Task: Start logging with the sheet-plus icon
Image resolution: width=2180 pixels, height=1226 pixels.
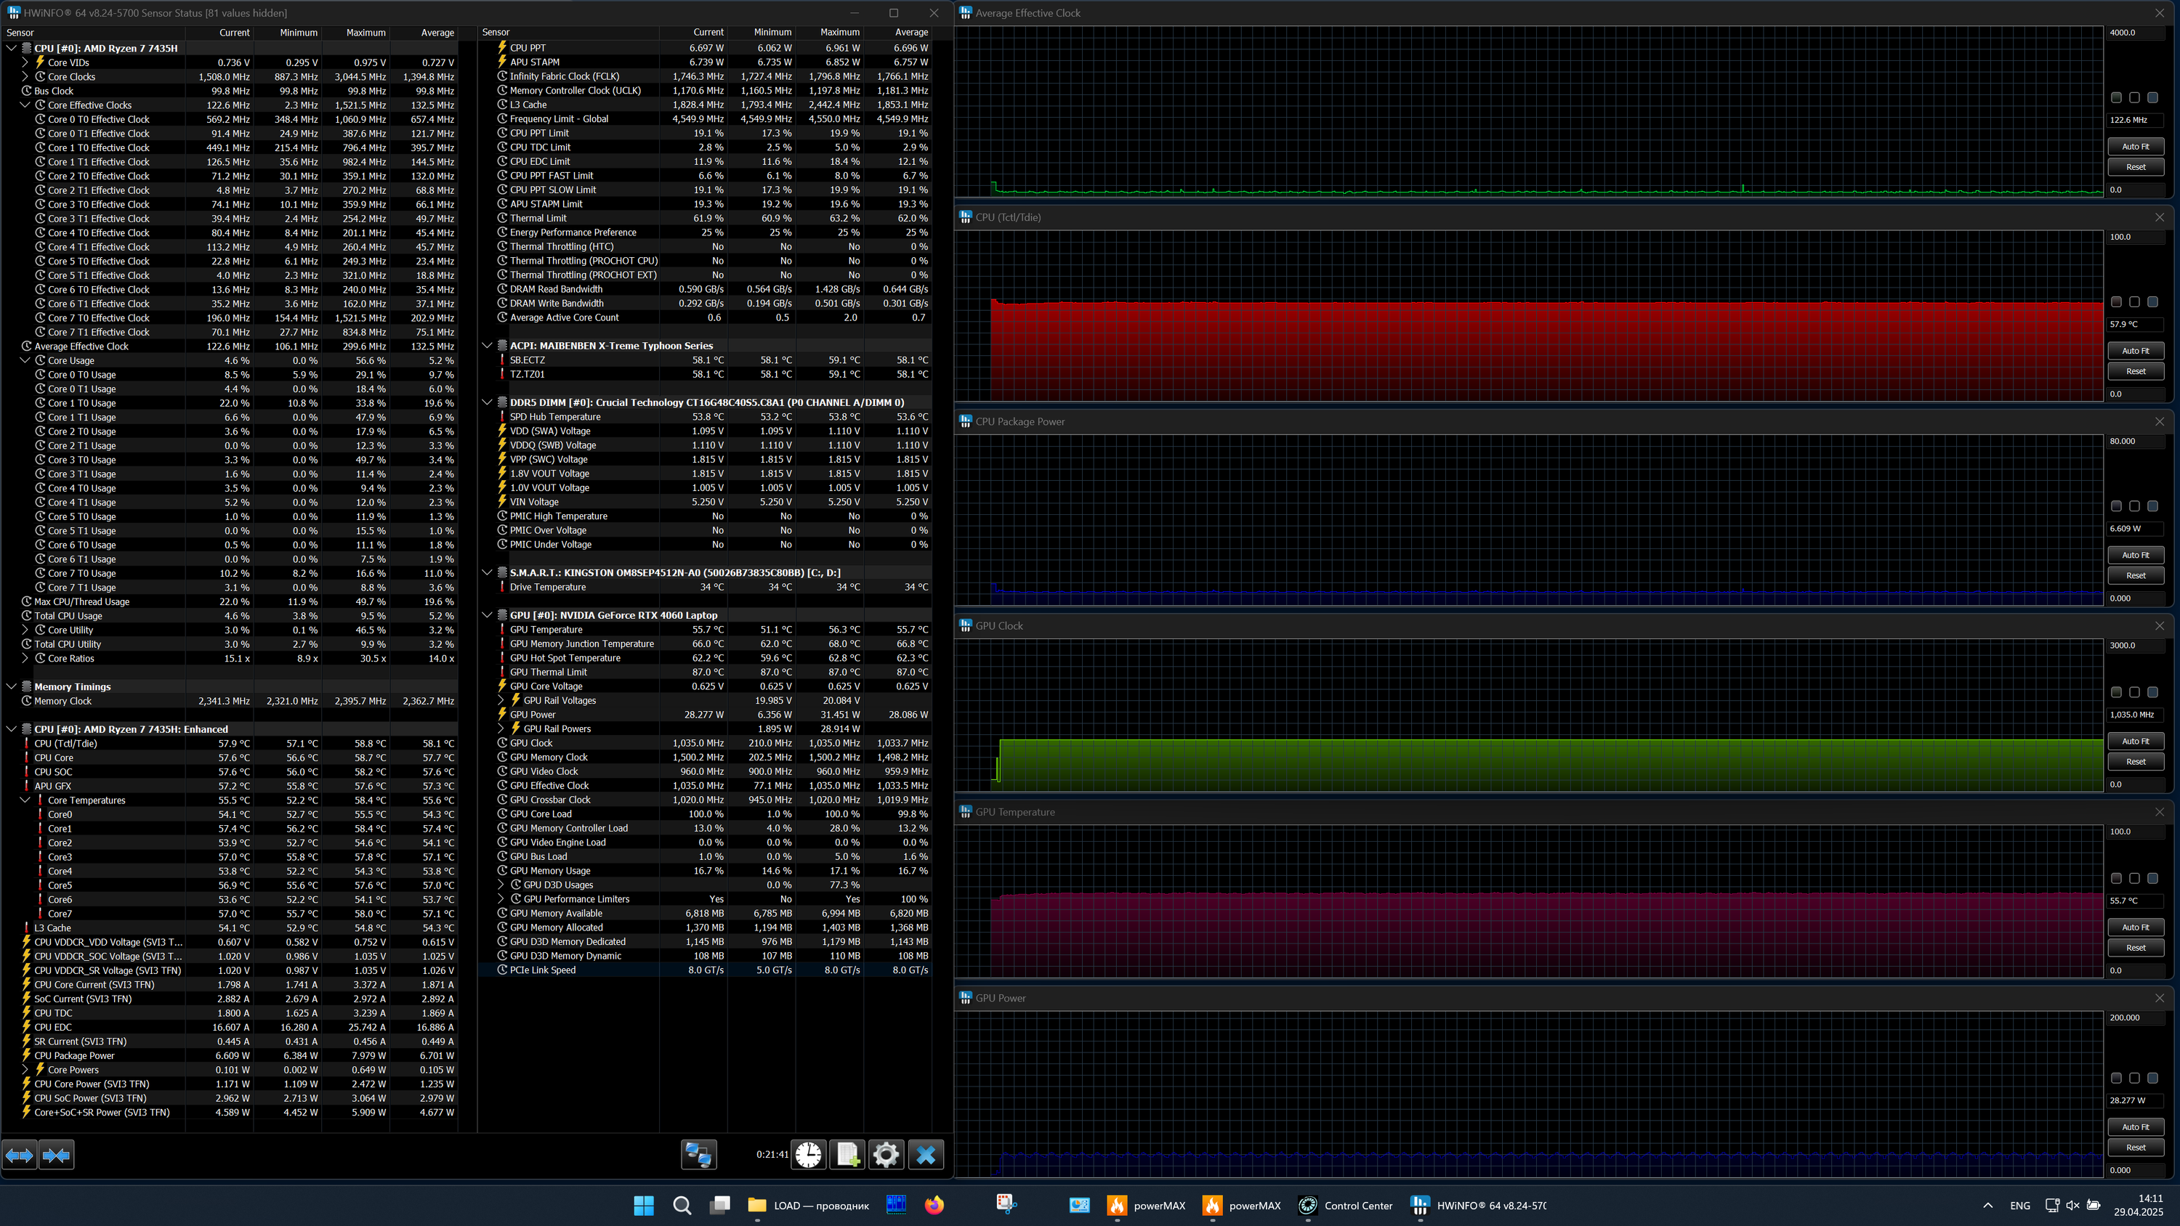Action: (847, 1155)
